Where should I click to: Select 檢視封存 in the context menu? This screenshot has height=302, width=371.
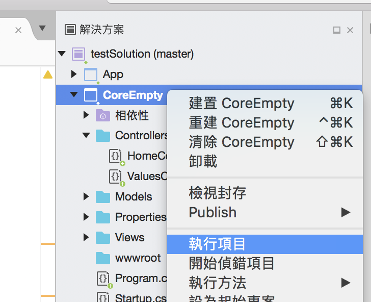(x=265, y=193)
